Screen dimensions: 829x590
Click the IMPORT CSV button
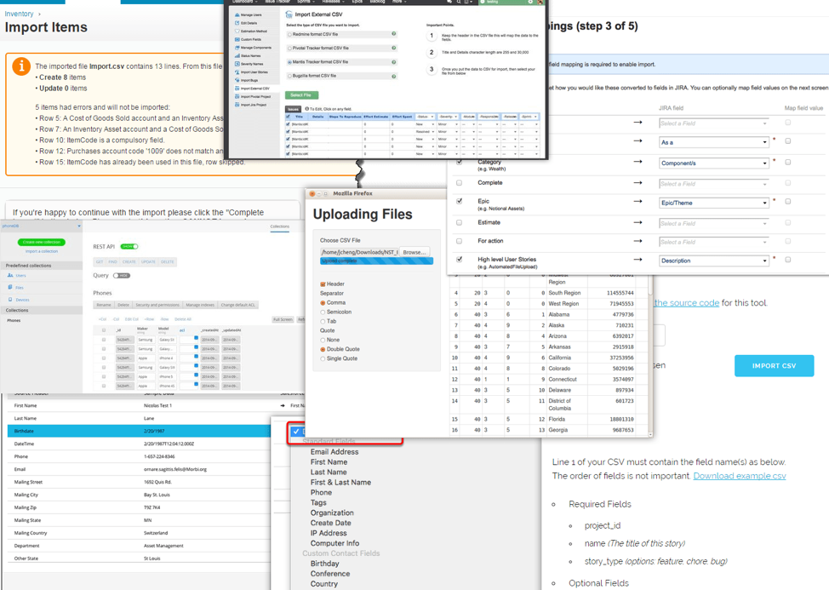coord(774,365)
